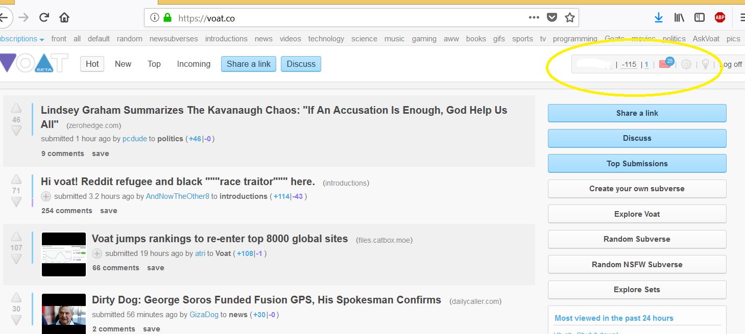The height and width of the screenshot is (334, 745).
Task: Show site information icon in the URL bar
Action: click(155, 18)
